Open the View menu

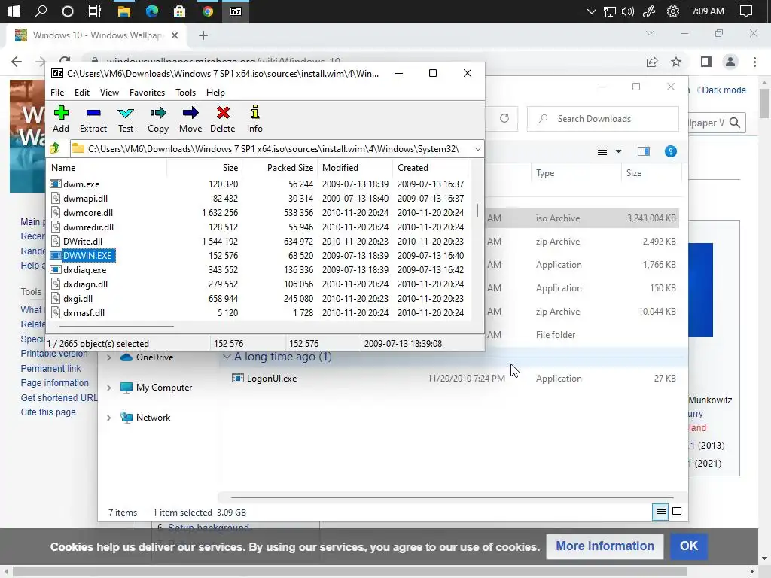(109, 93)
